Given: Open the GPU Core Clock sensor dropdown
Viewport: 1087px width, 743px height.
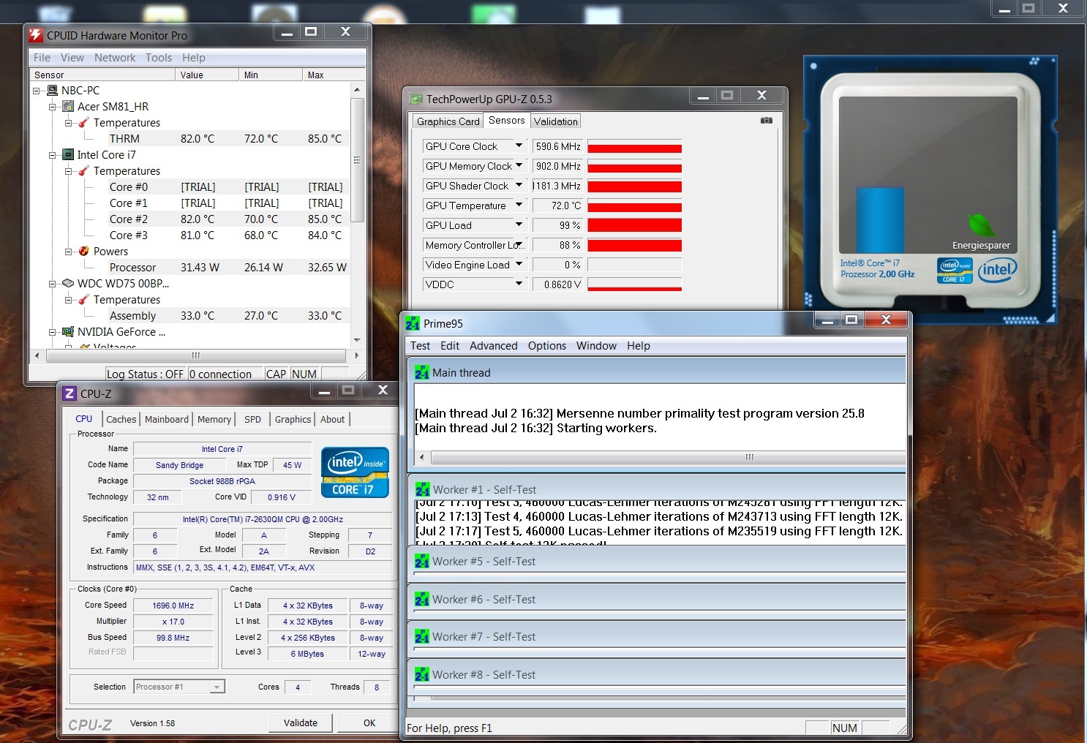Looking at the screenshot, I should [x=519, y=146].
